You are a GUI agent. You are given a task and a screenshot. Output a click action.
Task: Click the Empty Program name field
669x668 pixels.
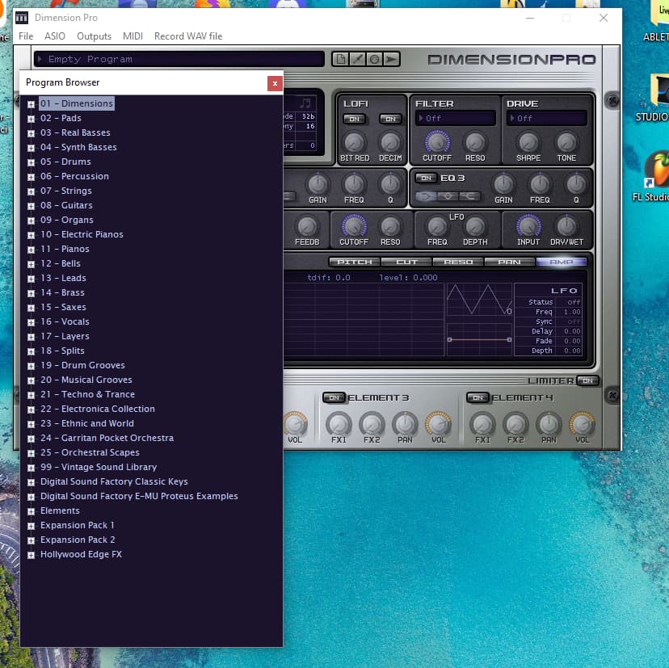pyautogui.click(x=179, y=59)
